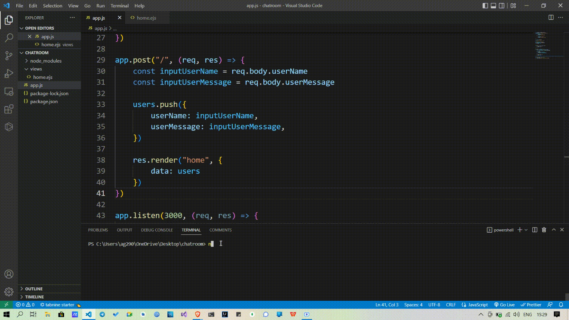Image resolution: width=569 pixels, height=320 pixels.
Task: Open the Search view in activity bar
Action: [9, 38]
